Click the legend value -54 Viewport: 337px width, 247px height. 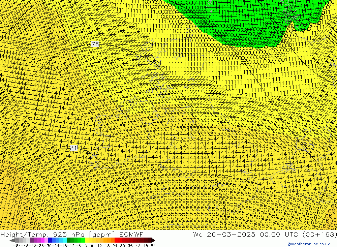click(x=17, y=246)
